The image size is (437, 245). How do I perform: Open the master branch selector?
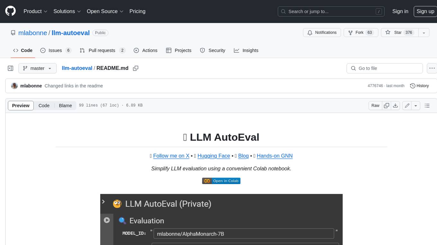37,68
